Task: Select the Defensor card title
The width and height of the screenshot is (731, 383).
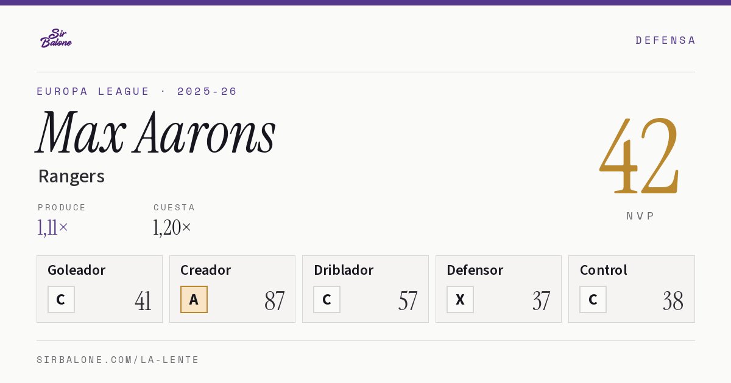Action: coord(475,270)
